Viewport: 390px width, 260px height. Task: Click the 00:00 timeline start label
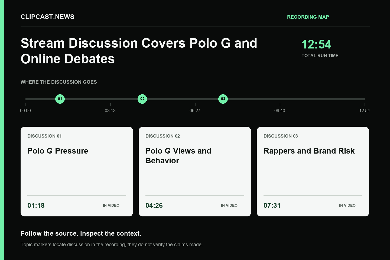(25, 110)
